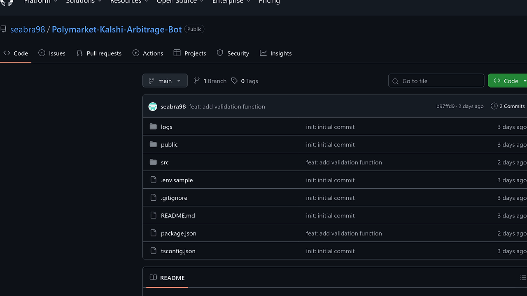This screenshot has height=296, width=527.
Task: Open the README.md file
Action: [178, 215]
